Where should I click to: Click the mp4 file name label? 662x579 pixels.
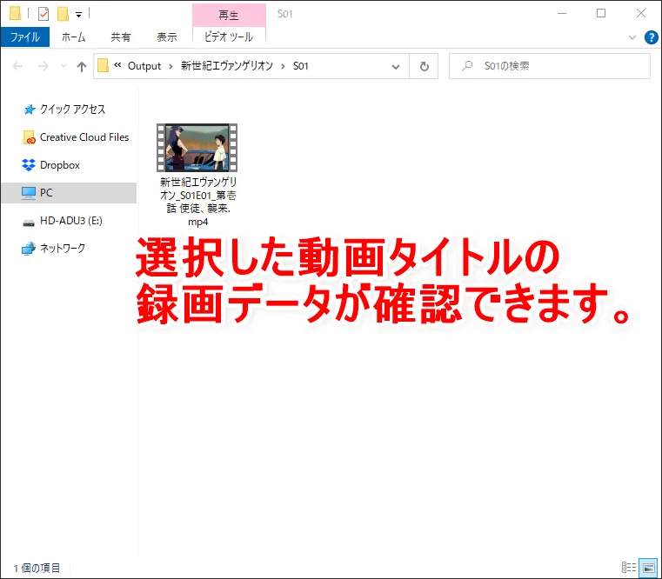pos(198,202)
